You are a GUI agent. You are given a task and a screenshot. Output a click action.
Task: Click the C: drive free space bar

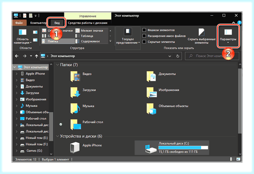coord(183,147)
